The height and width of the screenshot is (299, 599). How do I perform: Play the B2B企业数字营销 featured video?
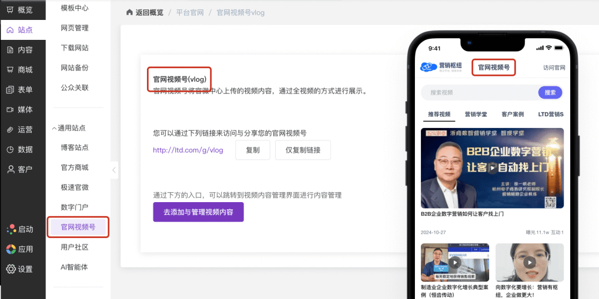(x=493, y=168)
